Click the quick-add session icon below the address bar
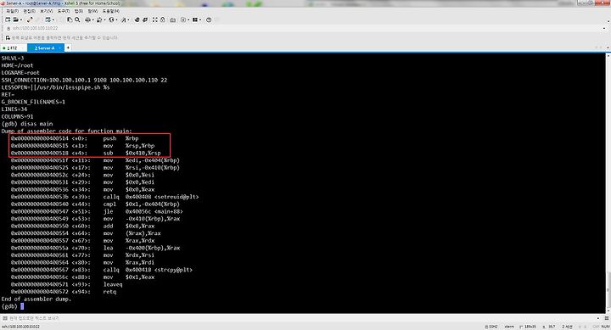611x330 pixels. coord(8,38)
